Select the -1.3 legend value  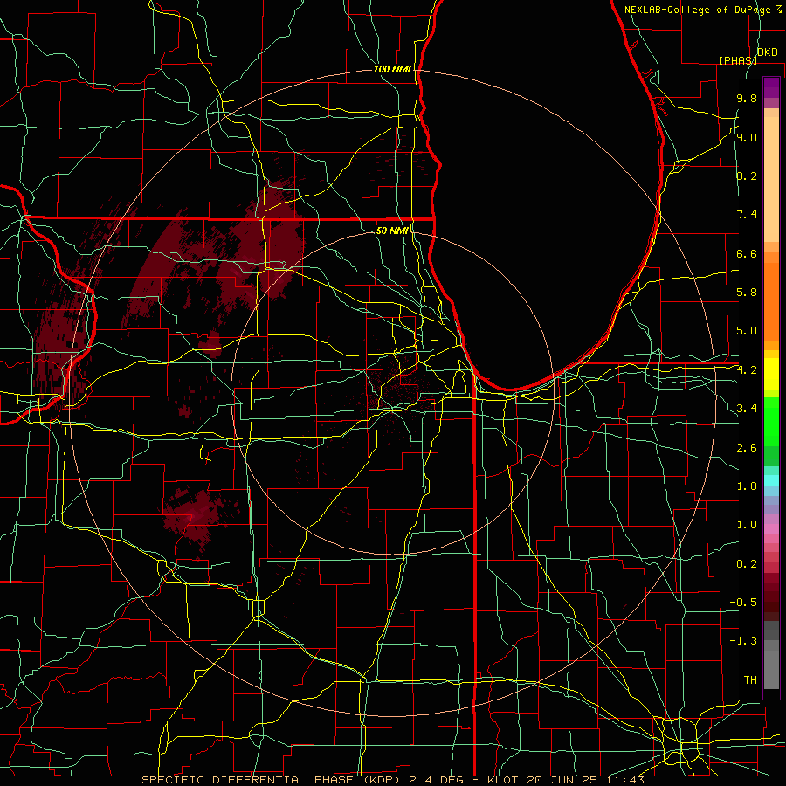743,641
